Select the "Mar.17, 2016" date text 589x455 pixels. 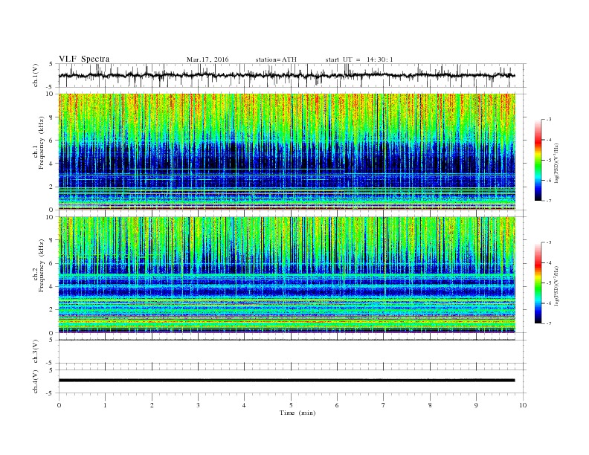click(x=207, y=59)
